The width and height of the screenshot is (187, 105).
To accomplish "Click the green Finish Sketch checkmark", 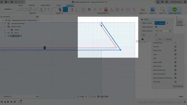I will (x=175, y=10).
